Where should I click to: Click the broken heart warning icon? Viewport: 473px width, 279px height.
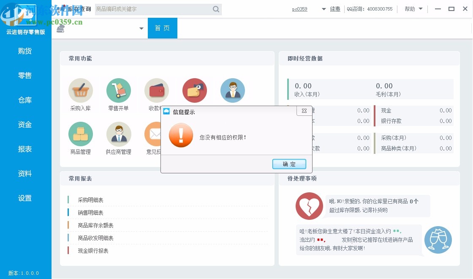pos(309,206)
